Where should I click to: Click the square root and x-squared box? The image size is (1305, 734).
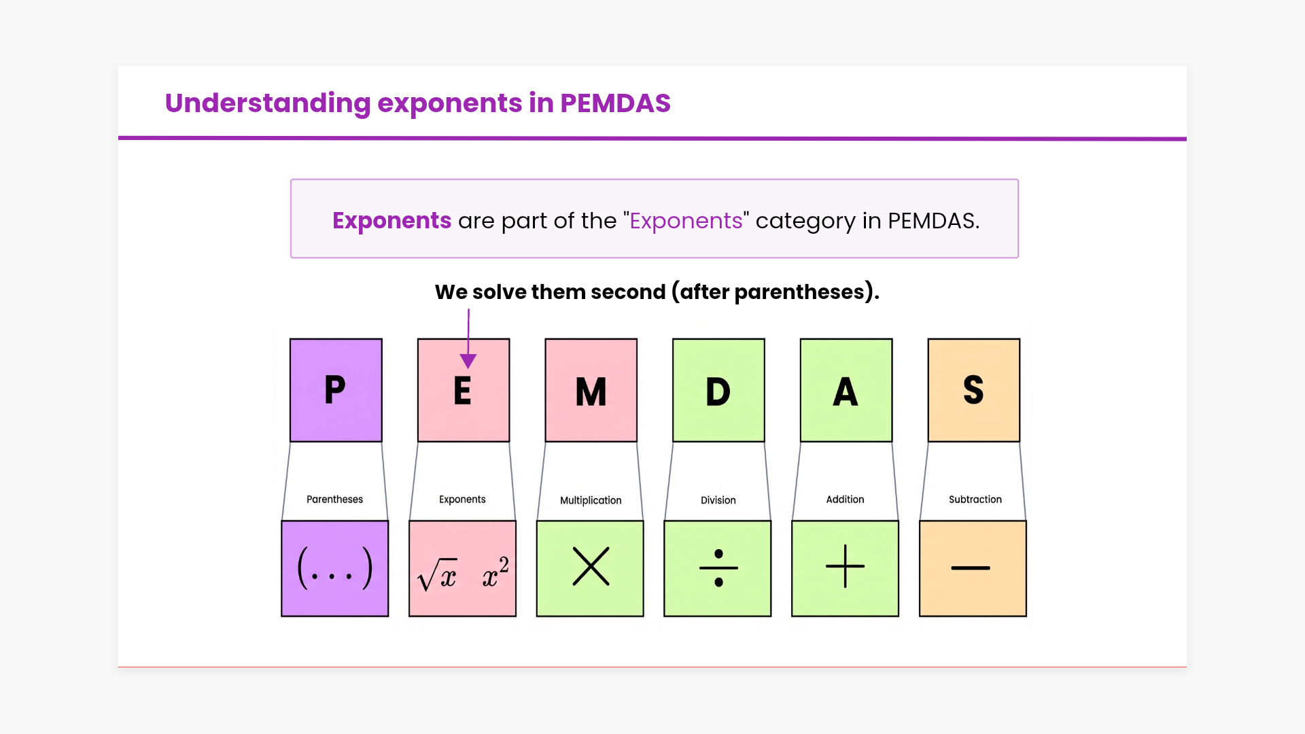coord(462,568)
